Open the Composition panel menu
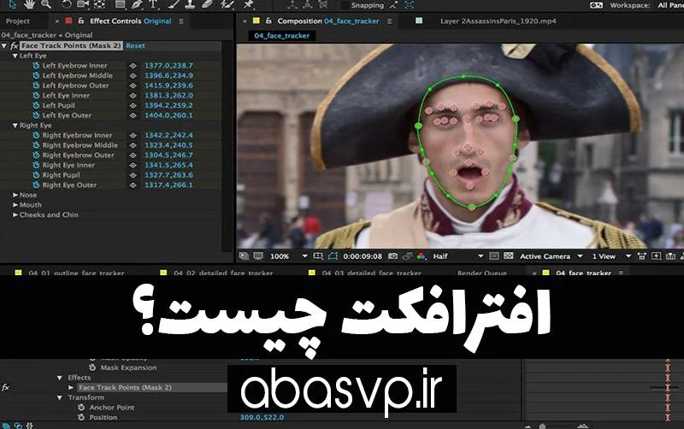Viewport: 684px width, 429px height. pyautogui.click(x=389, y=21)
